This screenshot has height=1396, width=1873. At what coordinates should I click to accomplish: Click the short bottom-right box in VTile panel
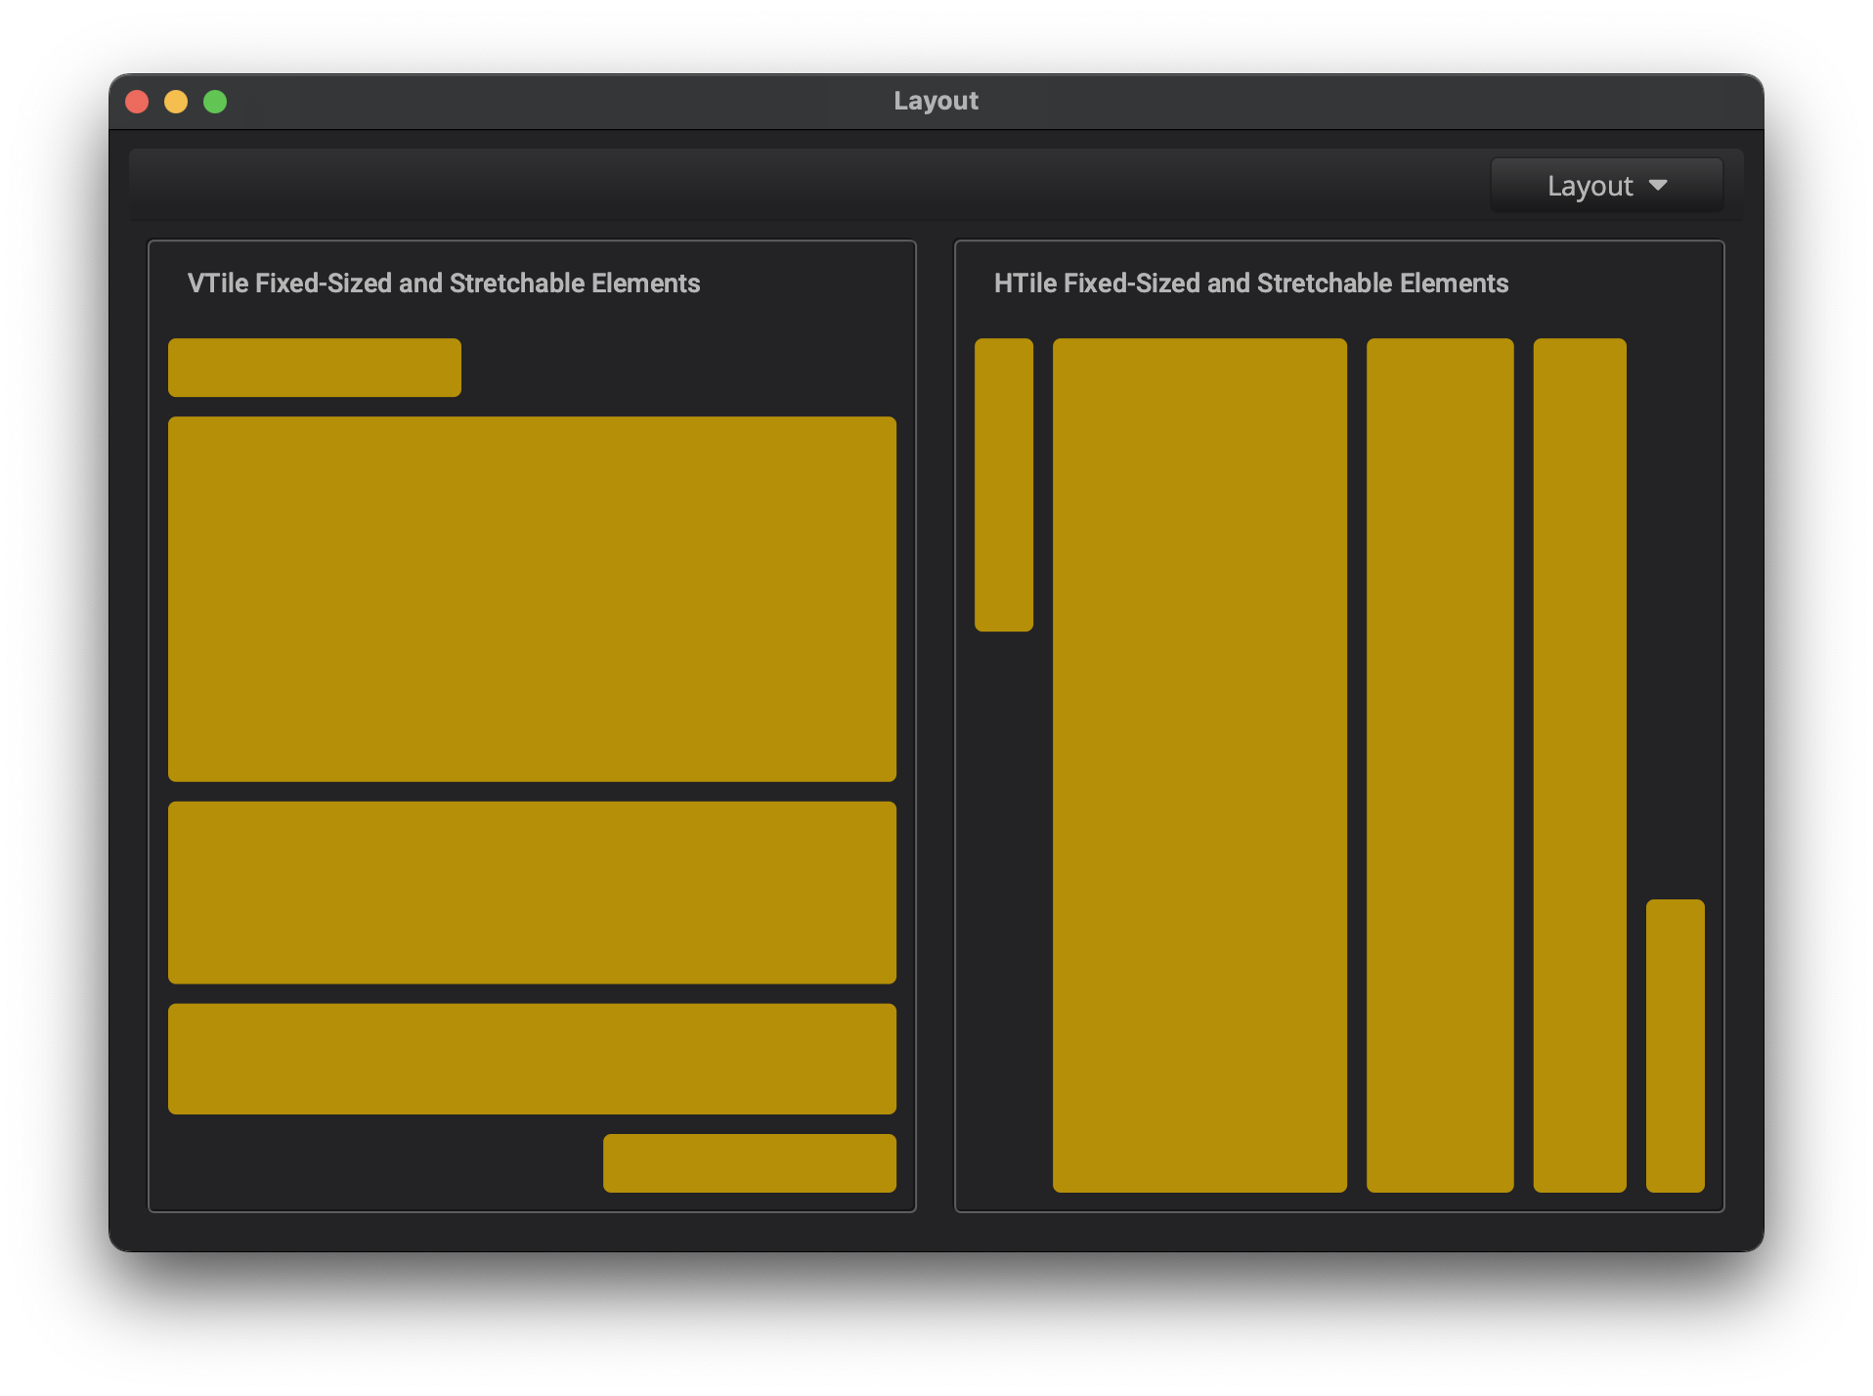point(750,1163)
